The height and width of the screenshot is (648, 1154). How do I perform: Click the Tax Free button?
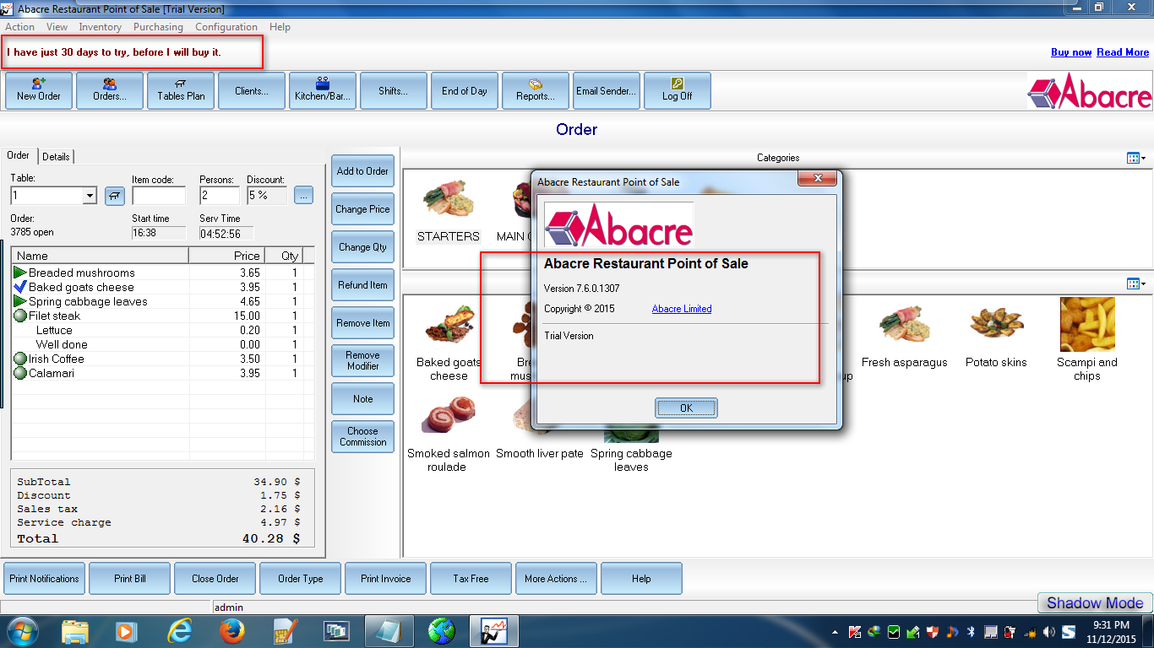click(471, 579)
